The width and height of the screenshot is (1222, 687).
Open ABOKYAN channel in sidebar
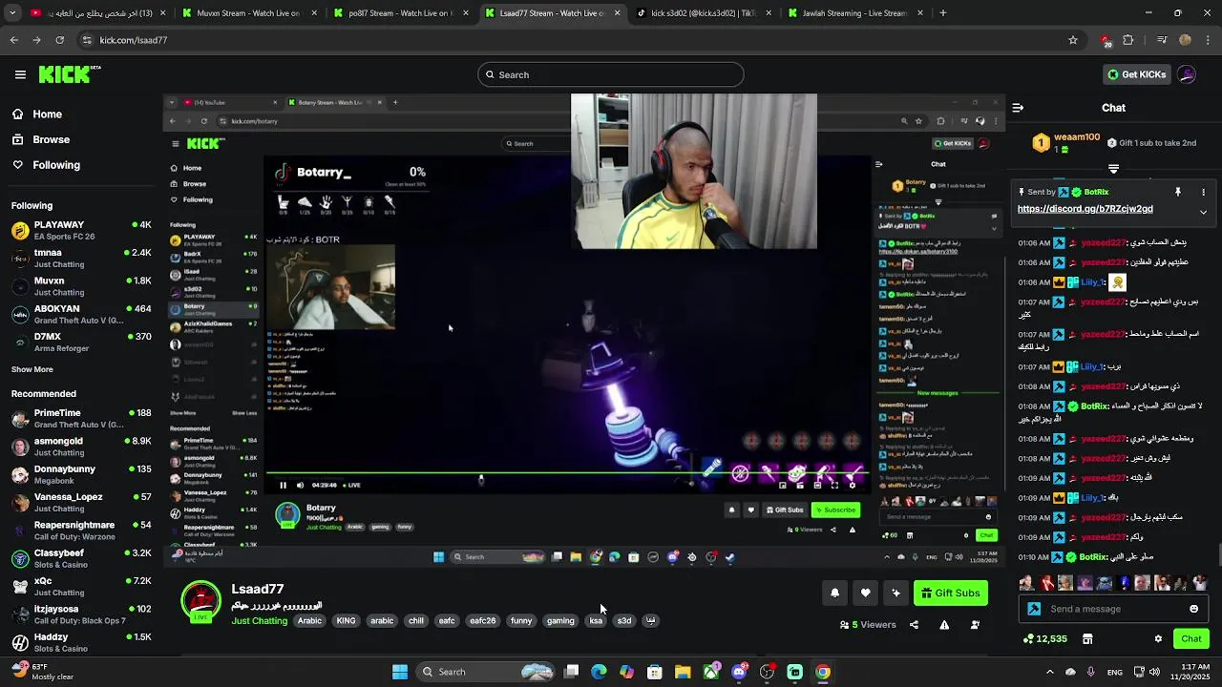[x=81, y=314]
